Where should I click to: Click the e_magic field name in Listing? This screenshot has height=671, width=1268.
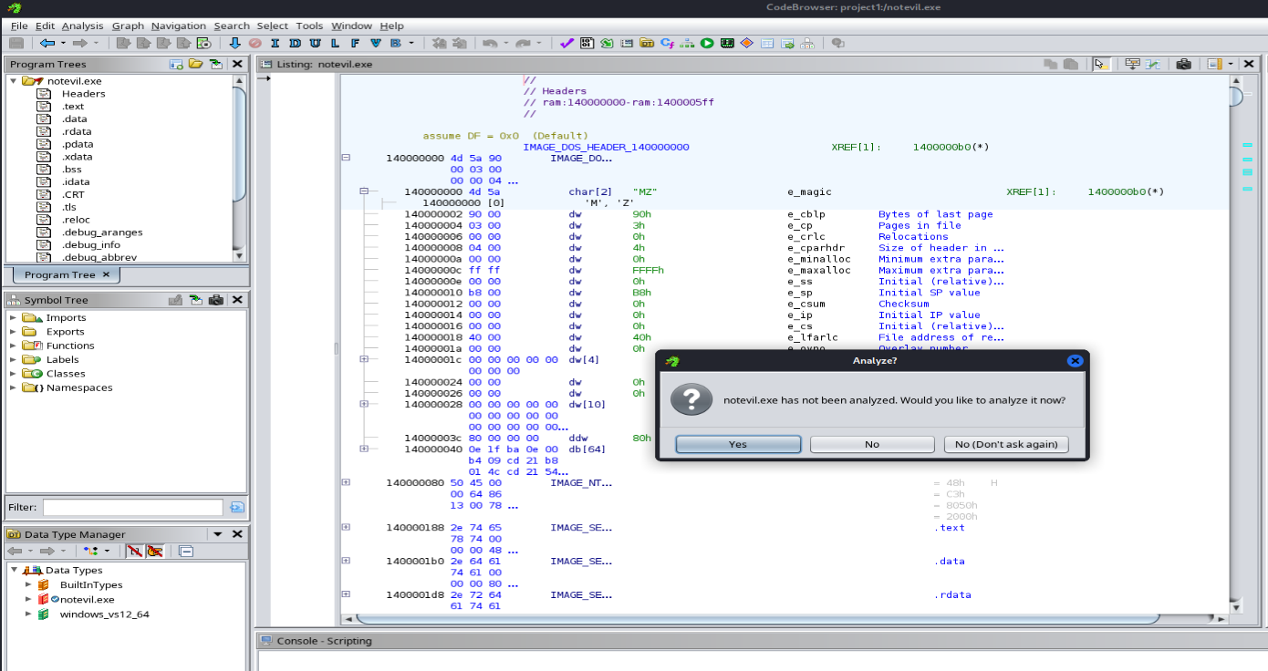tap(809, 191)
